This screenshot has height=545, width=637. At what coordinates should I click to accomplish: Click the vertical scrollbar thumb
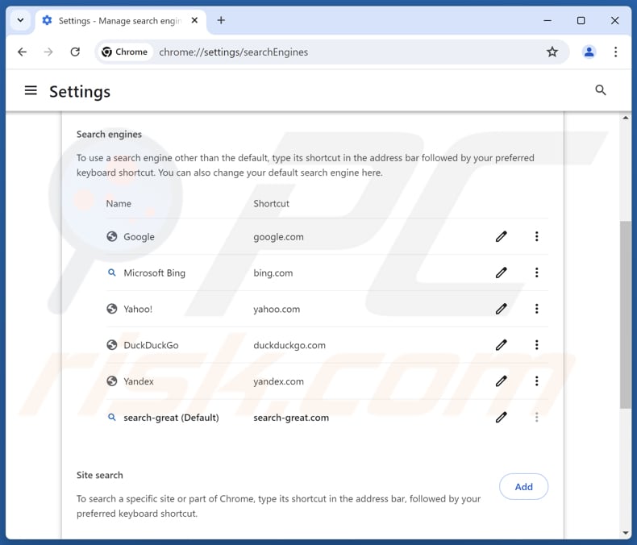coord(625,314)
